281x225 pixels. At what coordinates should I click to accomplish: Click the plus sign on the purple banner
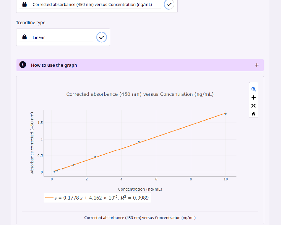(257, 65)
